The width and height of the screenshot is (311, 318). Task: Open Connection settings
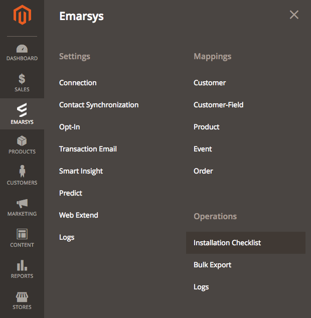(x=78, y=83)
